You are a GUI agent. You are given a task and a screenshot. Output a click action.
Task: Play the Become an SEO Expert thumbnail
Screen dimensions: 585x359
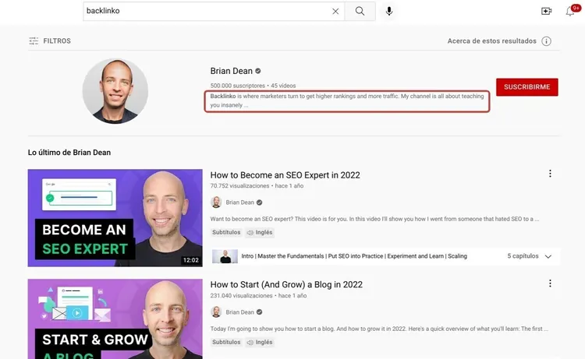click(115, 218)
